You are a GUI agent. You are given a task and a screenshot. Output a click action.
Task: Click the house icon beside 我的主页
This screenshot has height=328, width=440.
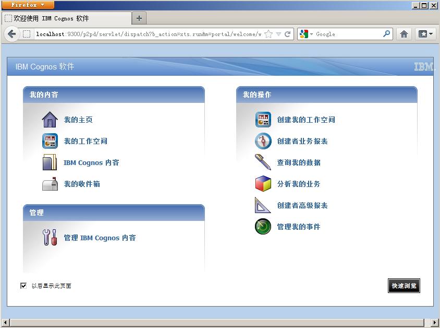click(50, 120)
